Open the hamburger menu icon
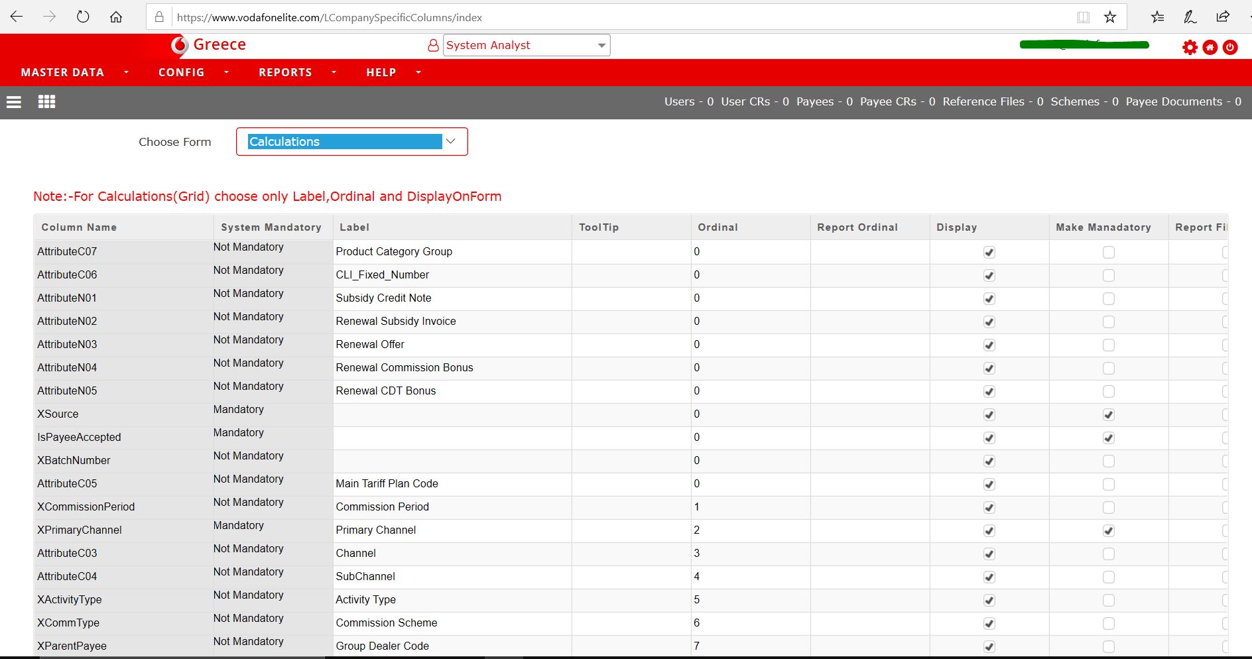The image size is (1252, 659). 14,102
